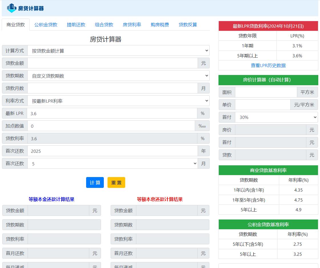This screenshot has height=268, width=320.
Task: Open the 查看LPR历史数据 link
Action: coord(268,65)
